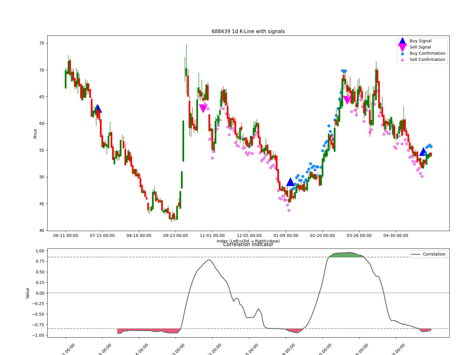Click the chart title '688439 1d K-Line with signals'
The image size is (473, 355).
248,31
